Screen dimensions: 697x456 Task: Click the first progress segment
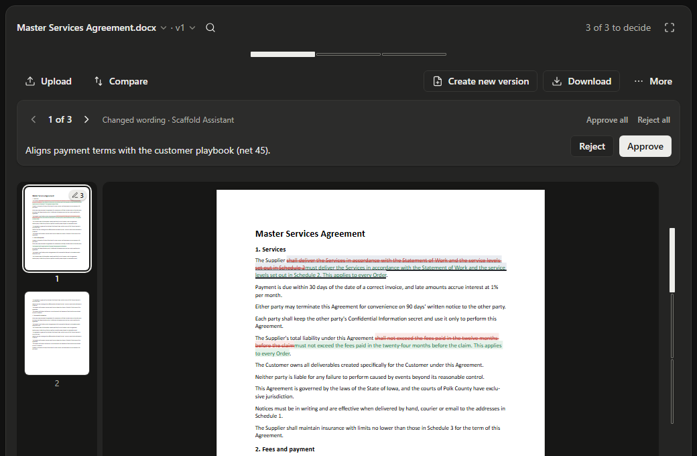pyautogui.click(x=283, y=54)
